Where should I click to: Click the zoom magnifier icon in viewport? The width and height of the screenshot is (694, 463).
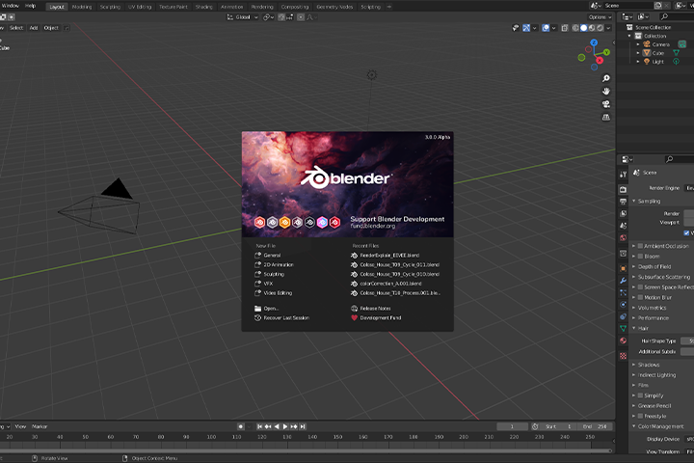606,78
